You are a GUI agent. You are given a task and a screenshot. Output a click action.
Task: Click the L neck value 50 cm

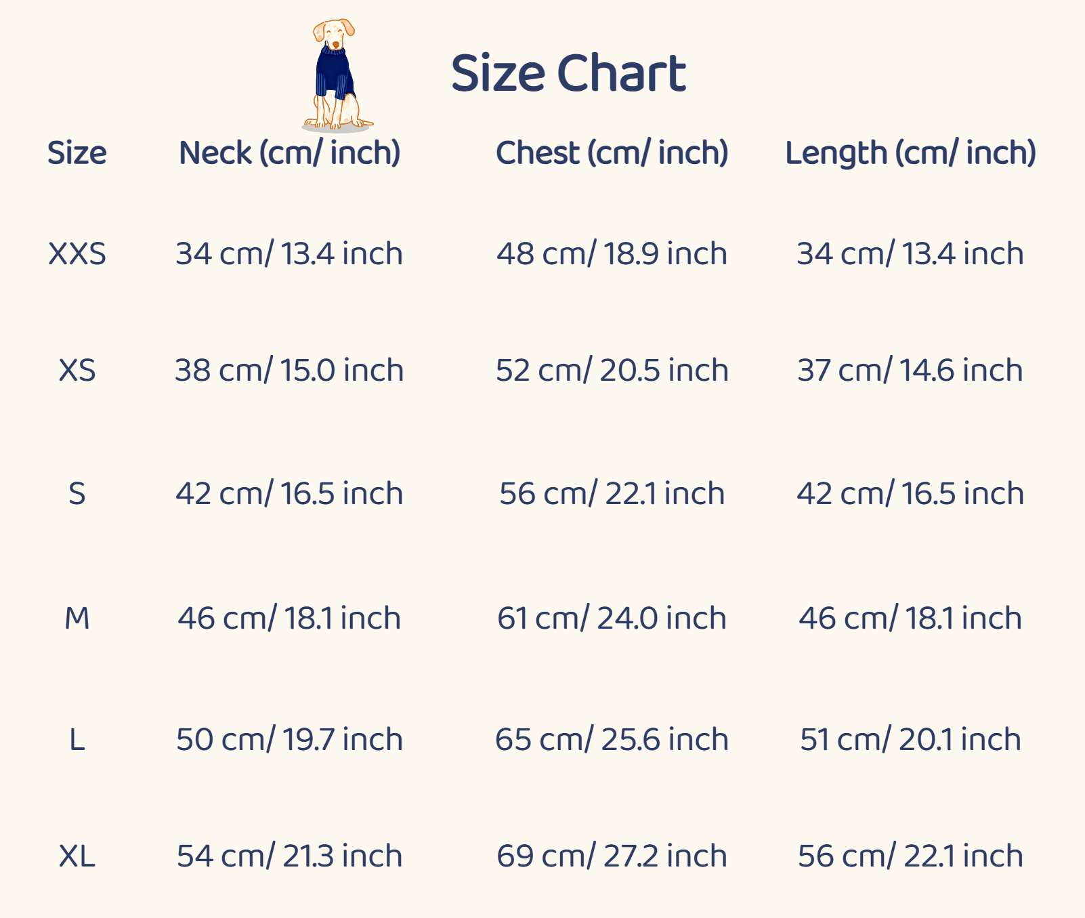289,740
